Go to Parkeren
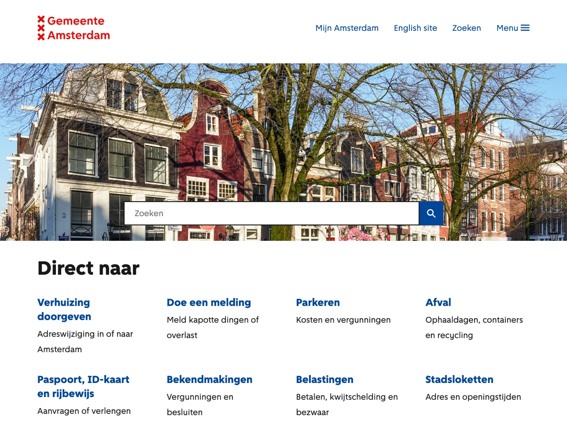Viewport: 567px width, 438px height. 318,302
